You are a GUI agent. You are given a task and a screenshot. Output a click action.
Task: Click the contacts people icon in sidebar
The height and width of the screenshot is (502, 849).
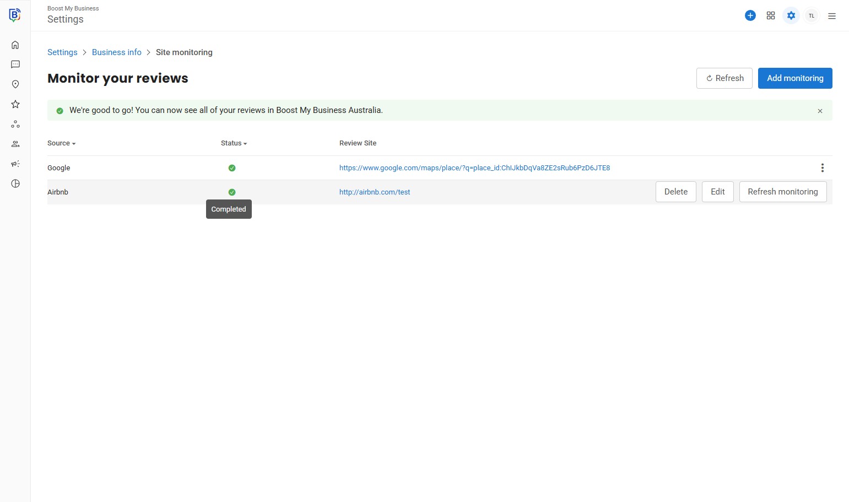[15, 144]
